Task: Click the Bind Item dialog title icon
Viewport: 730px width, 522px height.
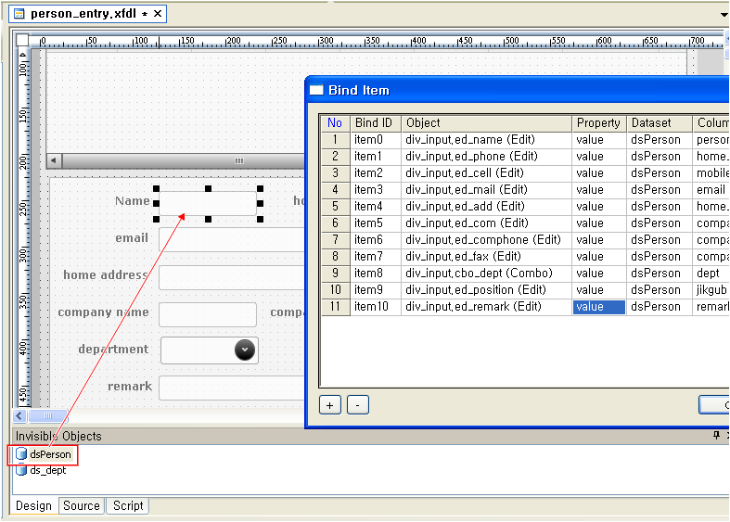Action: click(x=316, y=90)
